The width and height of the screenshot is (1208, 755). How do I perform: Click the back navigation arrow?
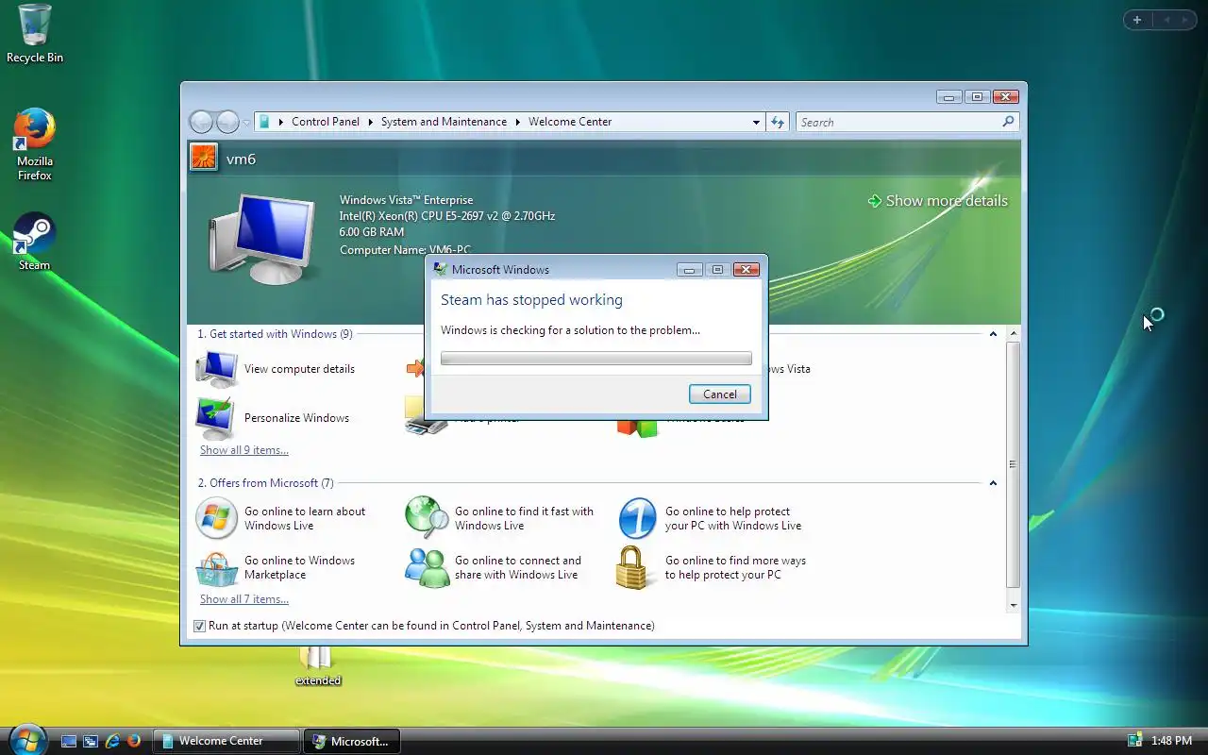[201, 122]
